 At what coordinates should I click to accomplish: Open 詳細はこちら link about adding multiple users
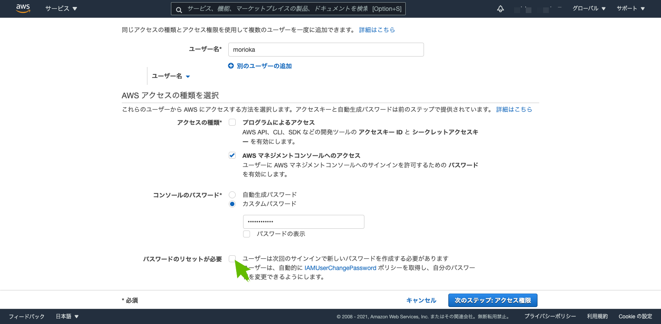coord(377,30)
